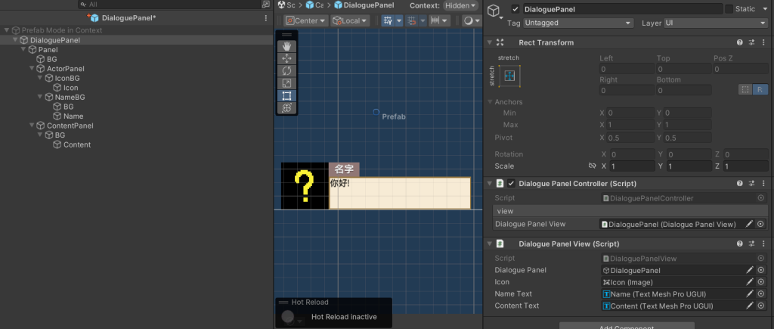Select the Move tool

(x=286, y=58)
